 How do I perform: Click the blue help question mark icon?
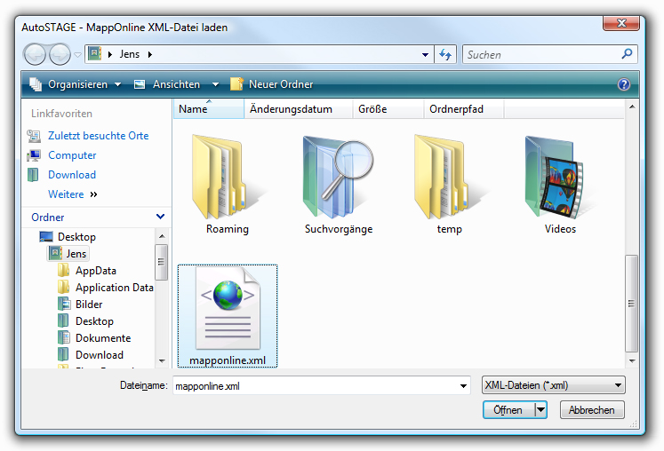coord(624,84)
